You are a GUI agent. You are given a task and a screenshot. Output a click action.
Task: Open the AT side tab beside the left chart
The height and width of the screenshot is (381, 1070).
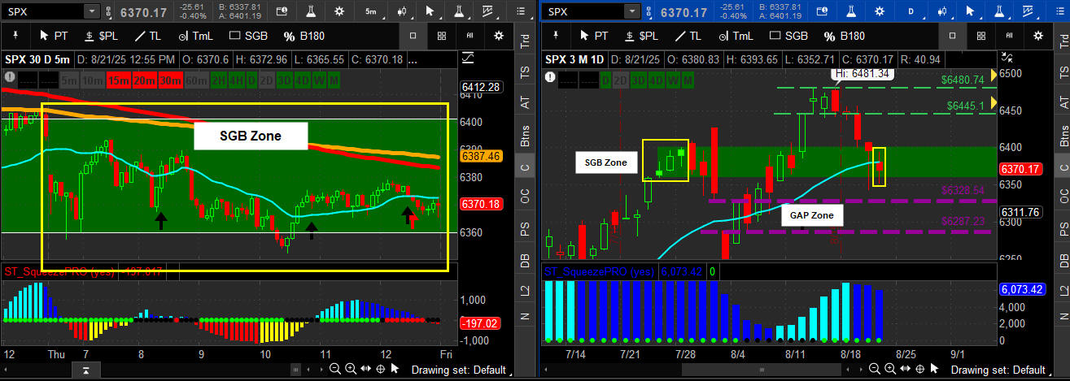click(x=525, y=102)
